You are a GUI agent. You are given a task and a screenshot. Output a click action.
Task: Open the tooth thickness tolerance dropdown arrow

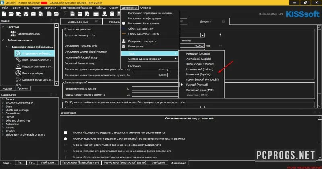pos(202,35)
